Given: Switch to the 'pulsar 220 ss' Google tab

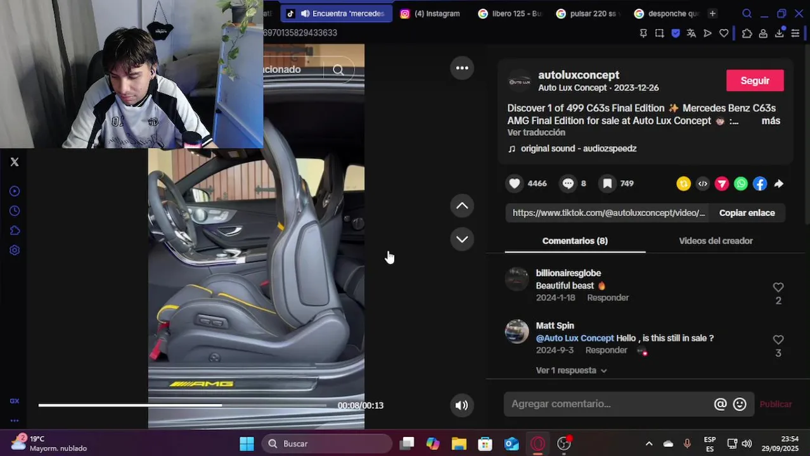Looking at the screenshot, I should click(x=588, y=13).
